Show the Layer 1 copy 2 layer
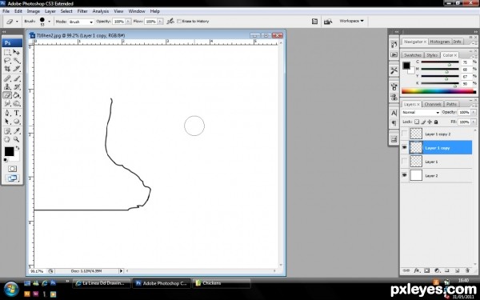 tap(404, 134)
